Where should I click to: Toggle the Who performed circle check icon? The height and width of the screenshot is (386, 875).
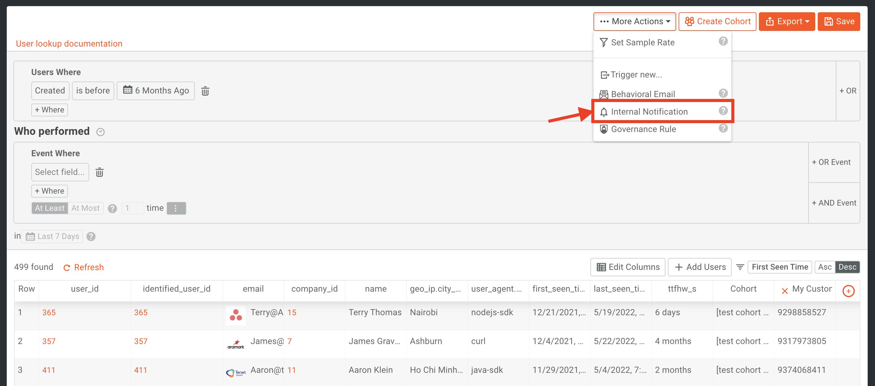pyautogui.click(x=100, y=132)
